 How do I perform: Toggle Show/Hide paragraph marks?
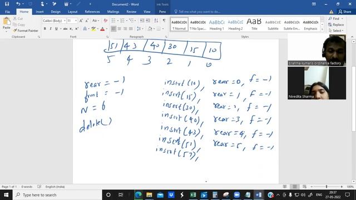point(164,21)
